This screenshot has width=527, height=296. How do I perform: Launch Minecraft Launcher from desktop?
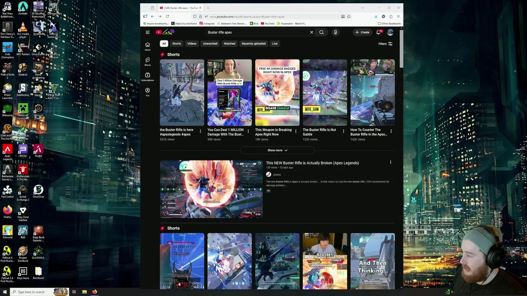point(23,111)
